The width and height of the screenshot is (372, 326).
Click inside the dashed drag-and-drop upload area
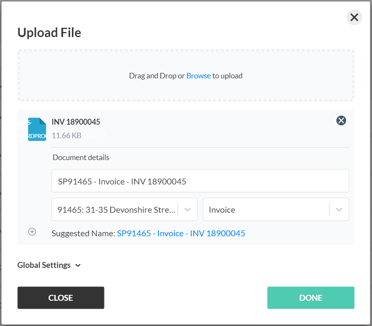pyautogui.click(x=186, y=76)
